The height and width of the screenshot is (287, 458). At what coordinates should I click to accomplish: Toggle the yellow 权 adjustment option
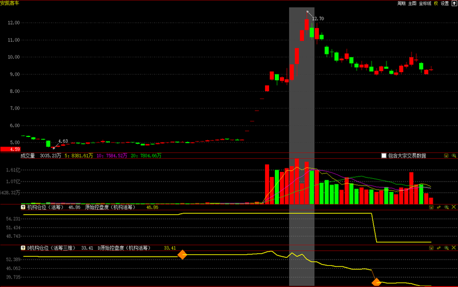[436, 3]
